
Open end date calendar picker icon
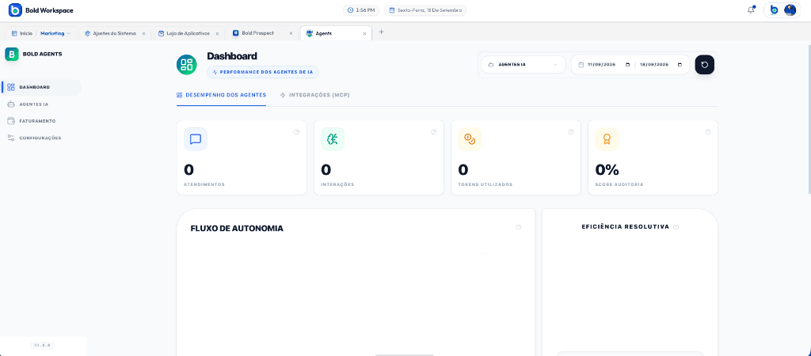click(x=680, y=65)
